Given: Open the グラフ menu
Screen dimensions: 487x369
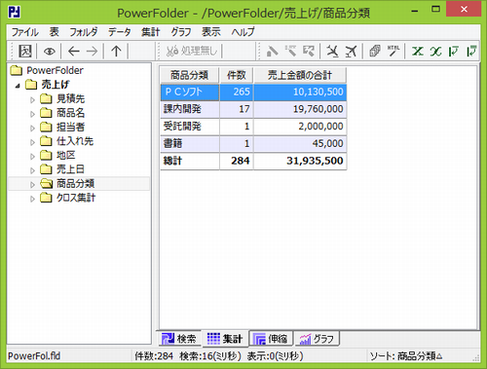Looking at the screenshot, I should 181,32.
